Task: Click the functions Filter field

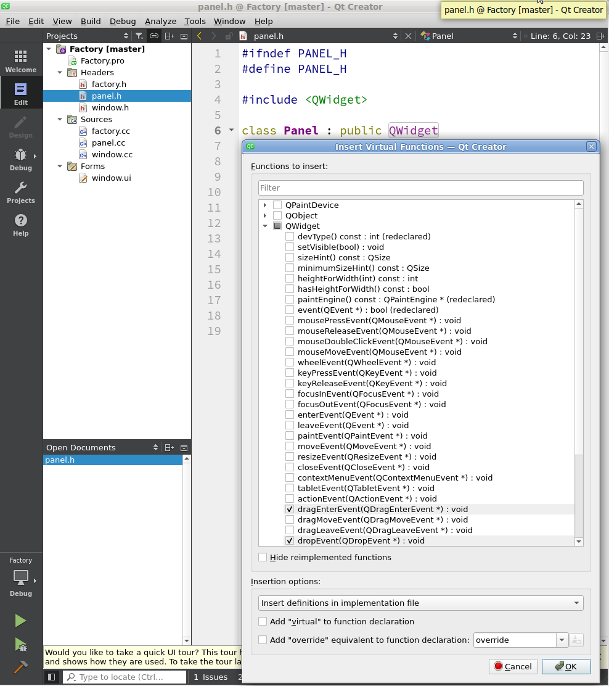Action: (x=420, y=188)
